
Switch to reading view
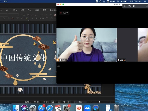coord(59,102)
